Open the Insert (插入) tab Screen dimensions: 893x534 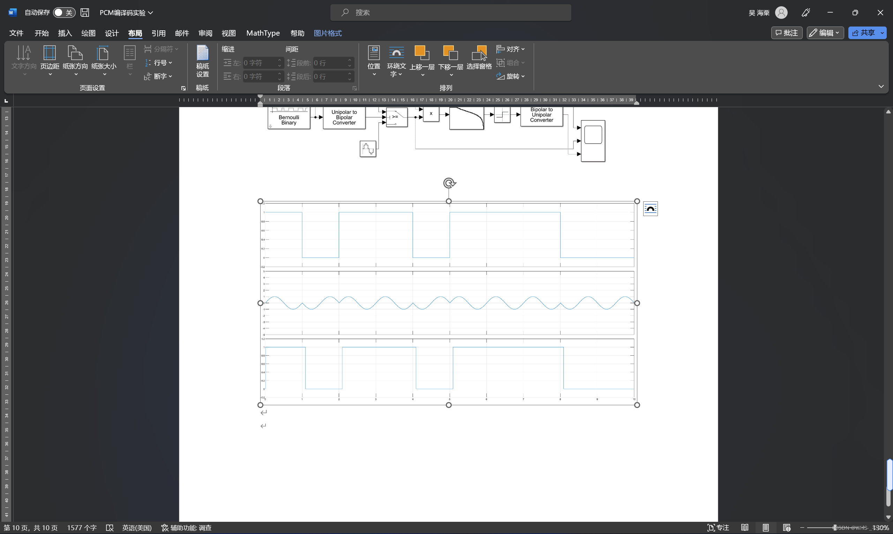pos(65,33)
